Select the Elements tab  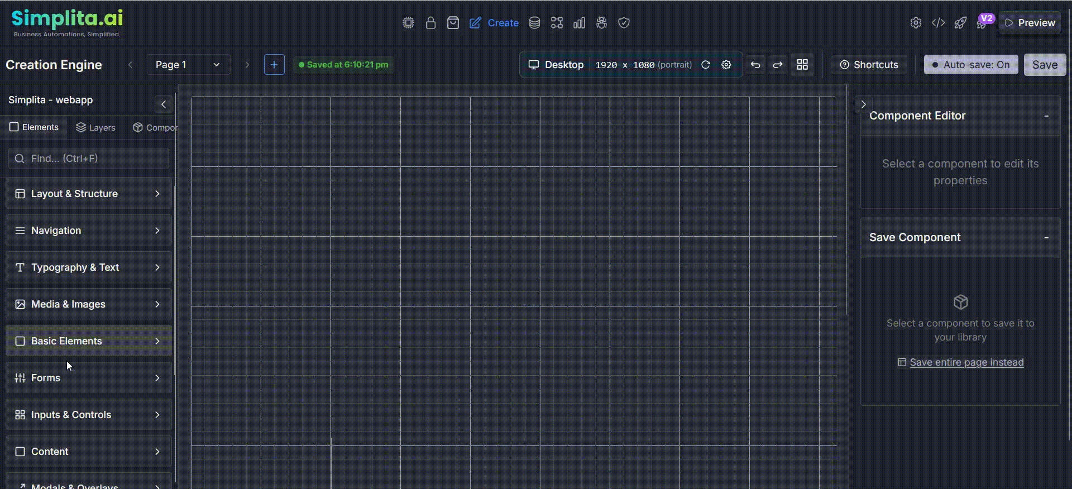[x=34, y=127]
